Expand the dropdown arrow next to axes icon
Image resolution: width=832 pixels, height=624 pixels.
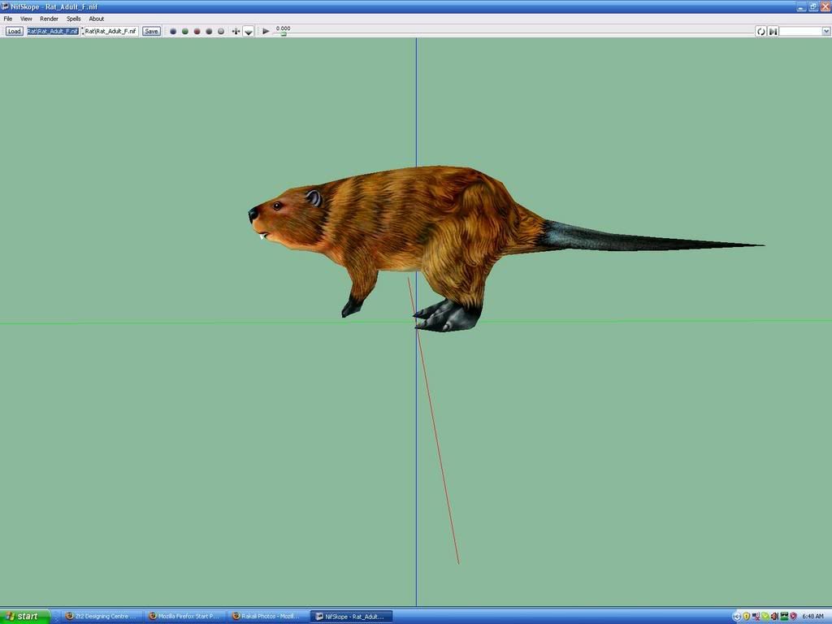pyautogui.click(x=249, y=32)
